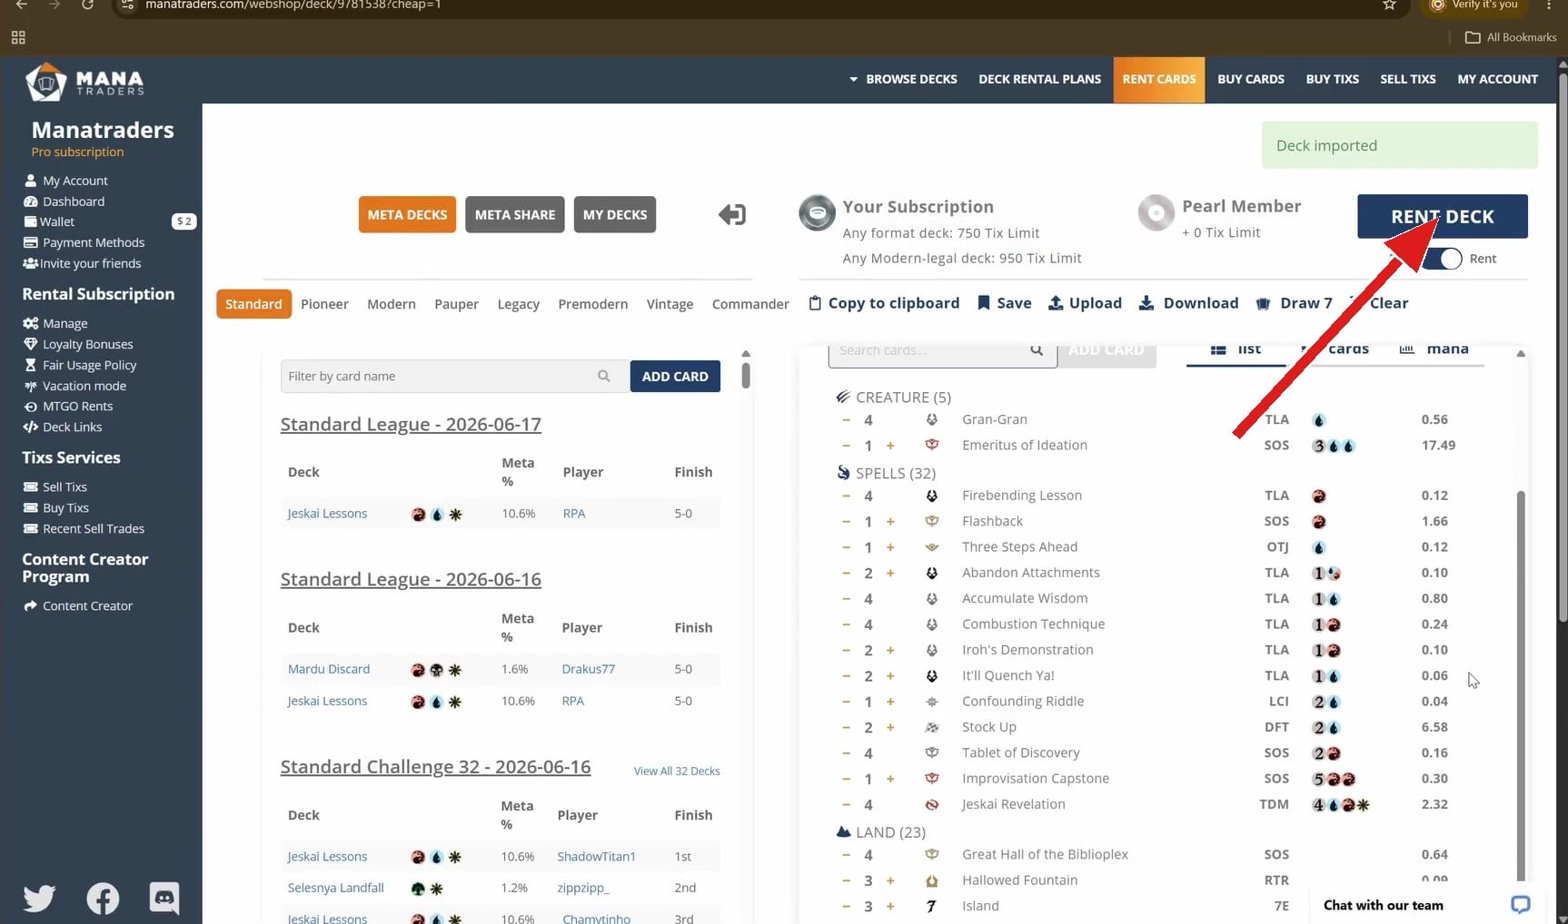1568x924 pixels.
Task: Add another Flashback copy
Action: tap(890, 521)
